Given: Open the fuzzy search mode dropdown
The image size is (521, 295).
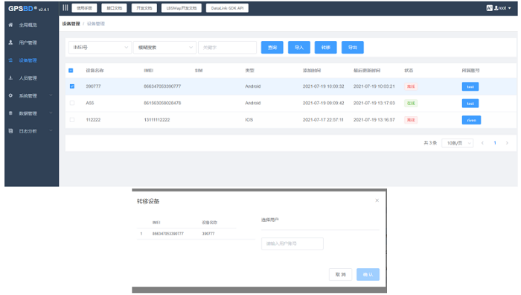Looking at the screenshot, I should tap(164, 48).
